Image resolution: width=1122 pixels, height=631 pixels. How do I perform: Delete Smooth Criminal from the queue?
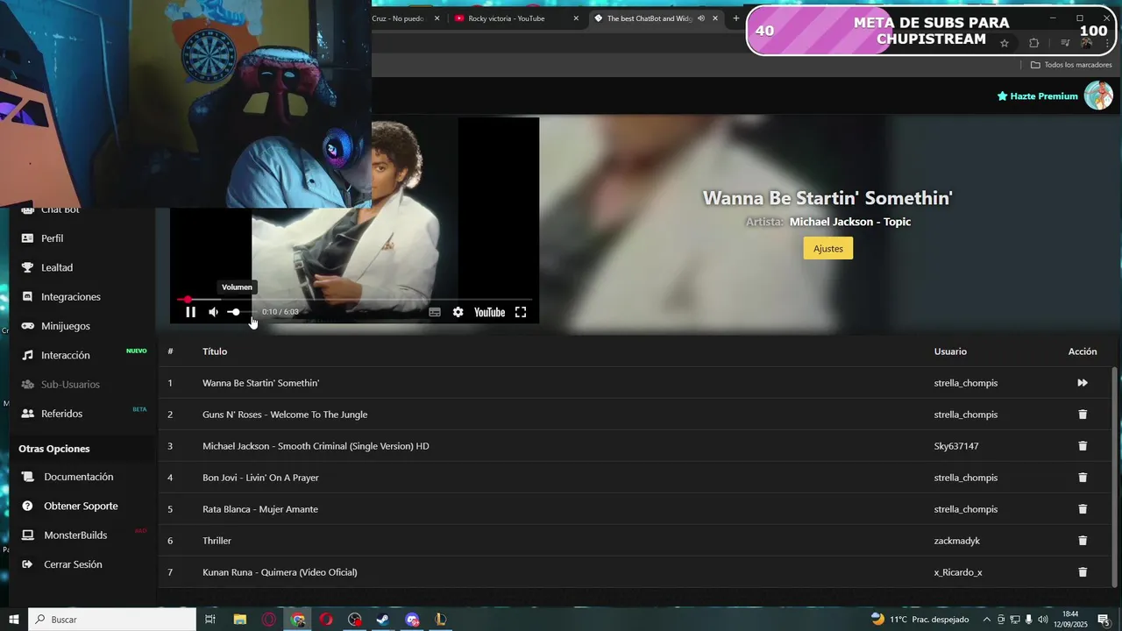coord(1083,446)
